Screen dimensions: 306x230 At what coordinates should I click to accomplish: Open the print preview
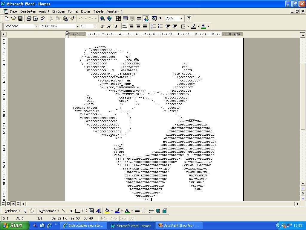[x=36, y=19]
